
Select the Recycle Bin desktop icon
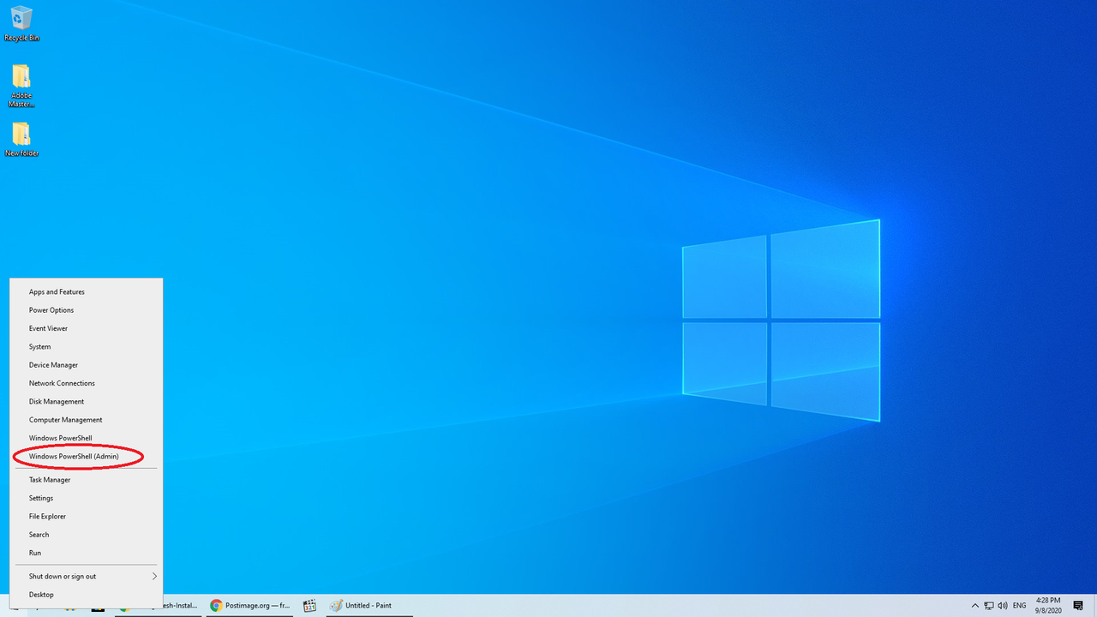(21, 23)
